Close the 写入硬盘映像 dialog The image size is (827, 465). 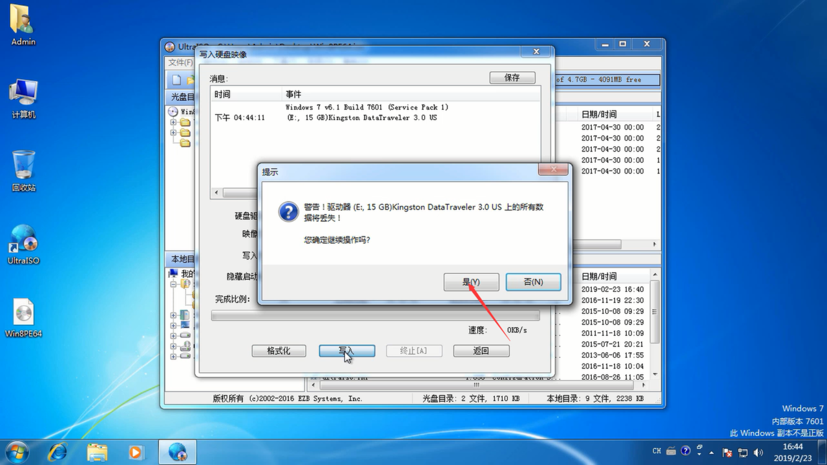536,52
